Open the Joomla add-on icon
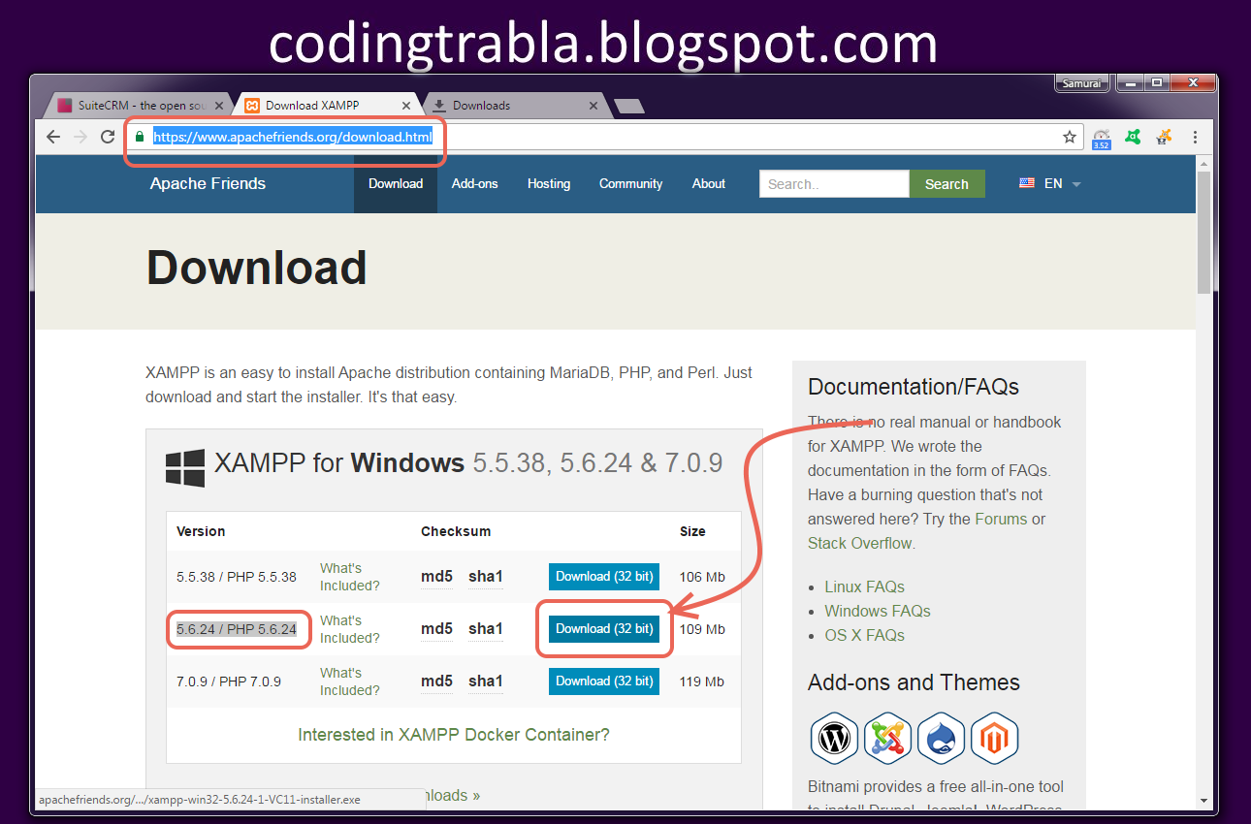Image resolution: width=1251 pixels, height=824 pixels. coord(887,738)
